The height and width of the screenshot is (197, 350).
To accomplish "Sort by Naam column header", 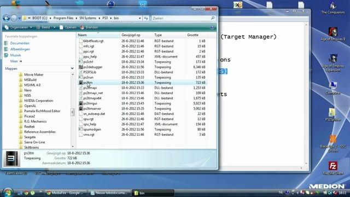I will coord(98,35).
